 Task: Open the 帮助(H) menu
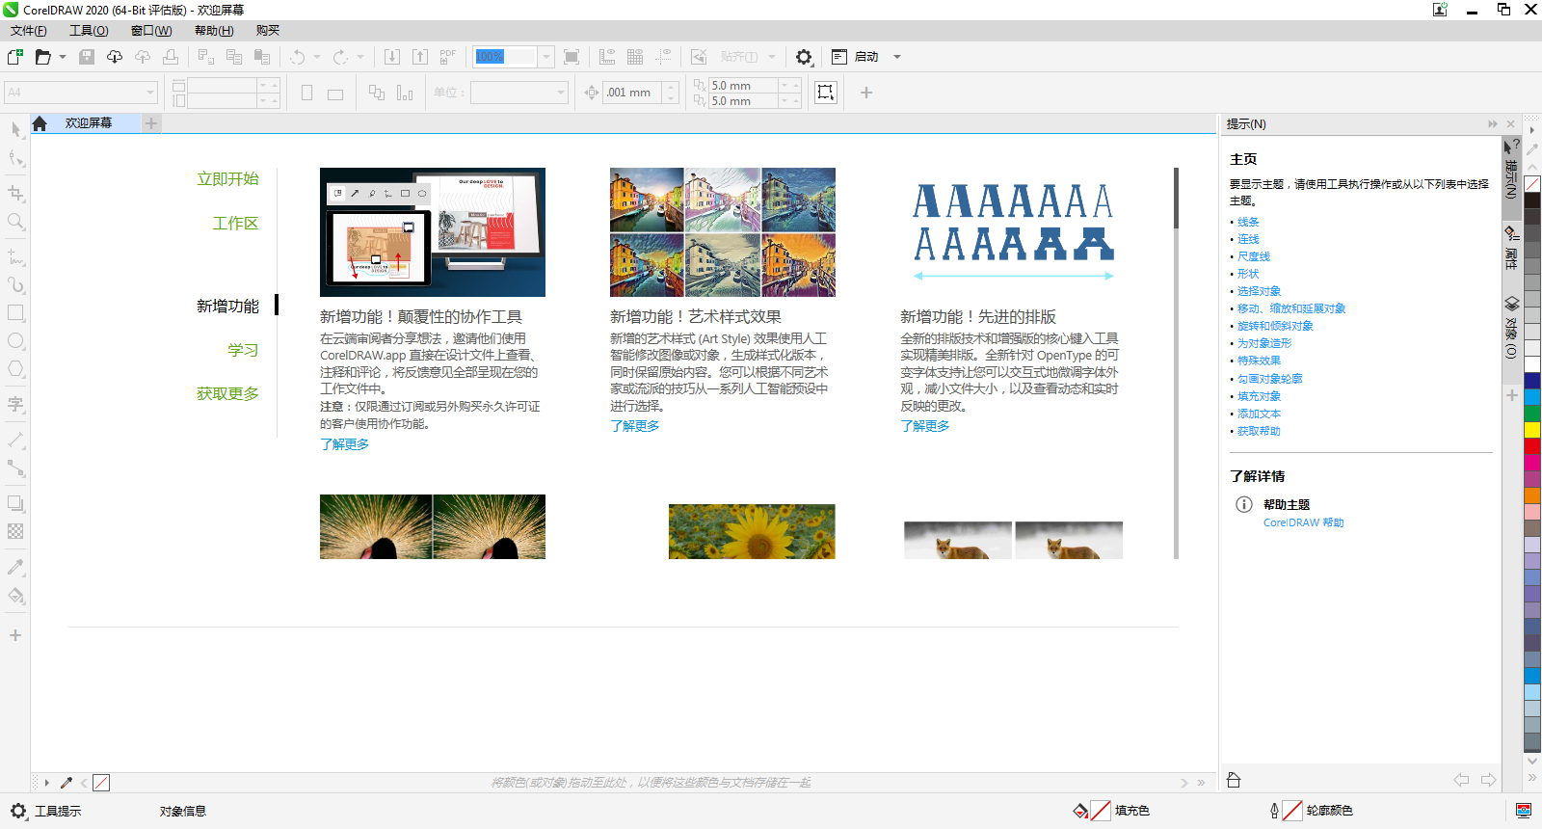pos(213,31)
